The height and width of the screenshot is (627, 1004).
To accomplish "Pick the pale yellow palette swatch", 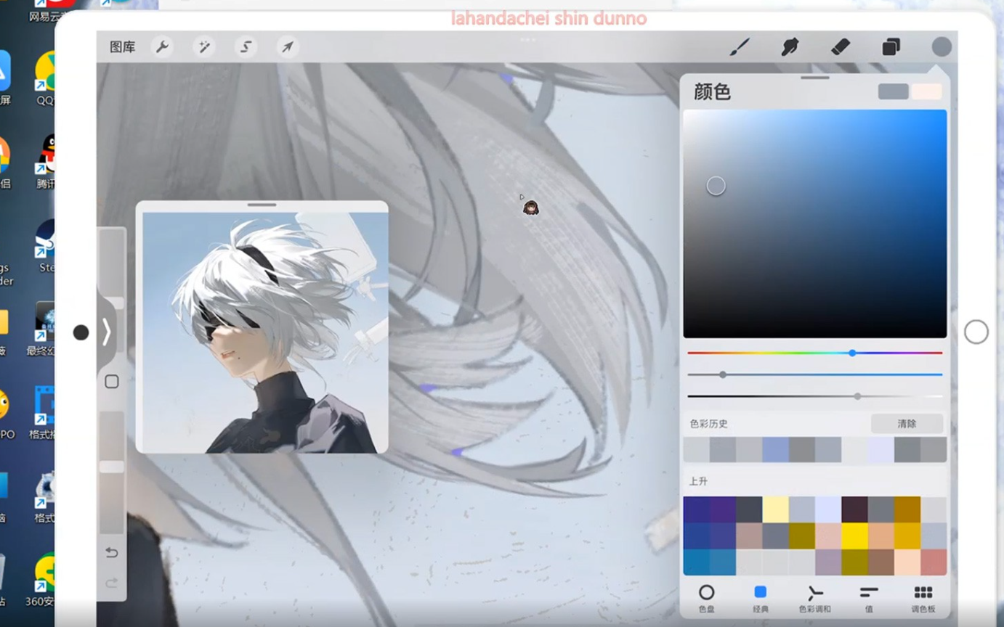I will [x=775, y=509].
